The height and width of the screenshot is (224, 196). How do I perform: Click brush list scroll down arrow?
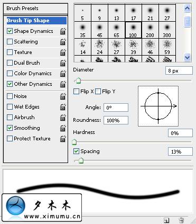click(187, 57)
